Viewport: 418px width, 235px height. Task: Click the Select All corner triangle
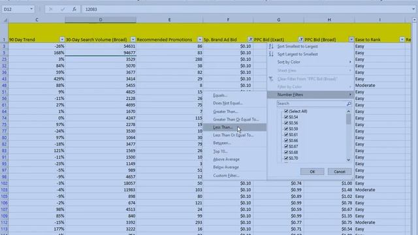(x=5, y=20)
